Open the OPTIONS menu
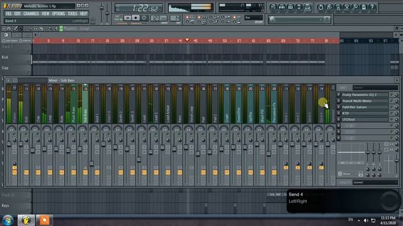 coord(59,14)
